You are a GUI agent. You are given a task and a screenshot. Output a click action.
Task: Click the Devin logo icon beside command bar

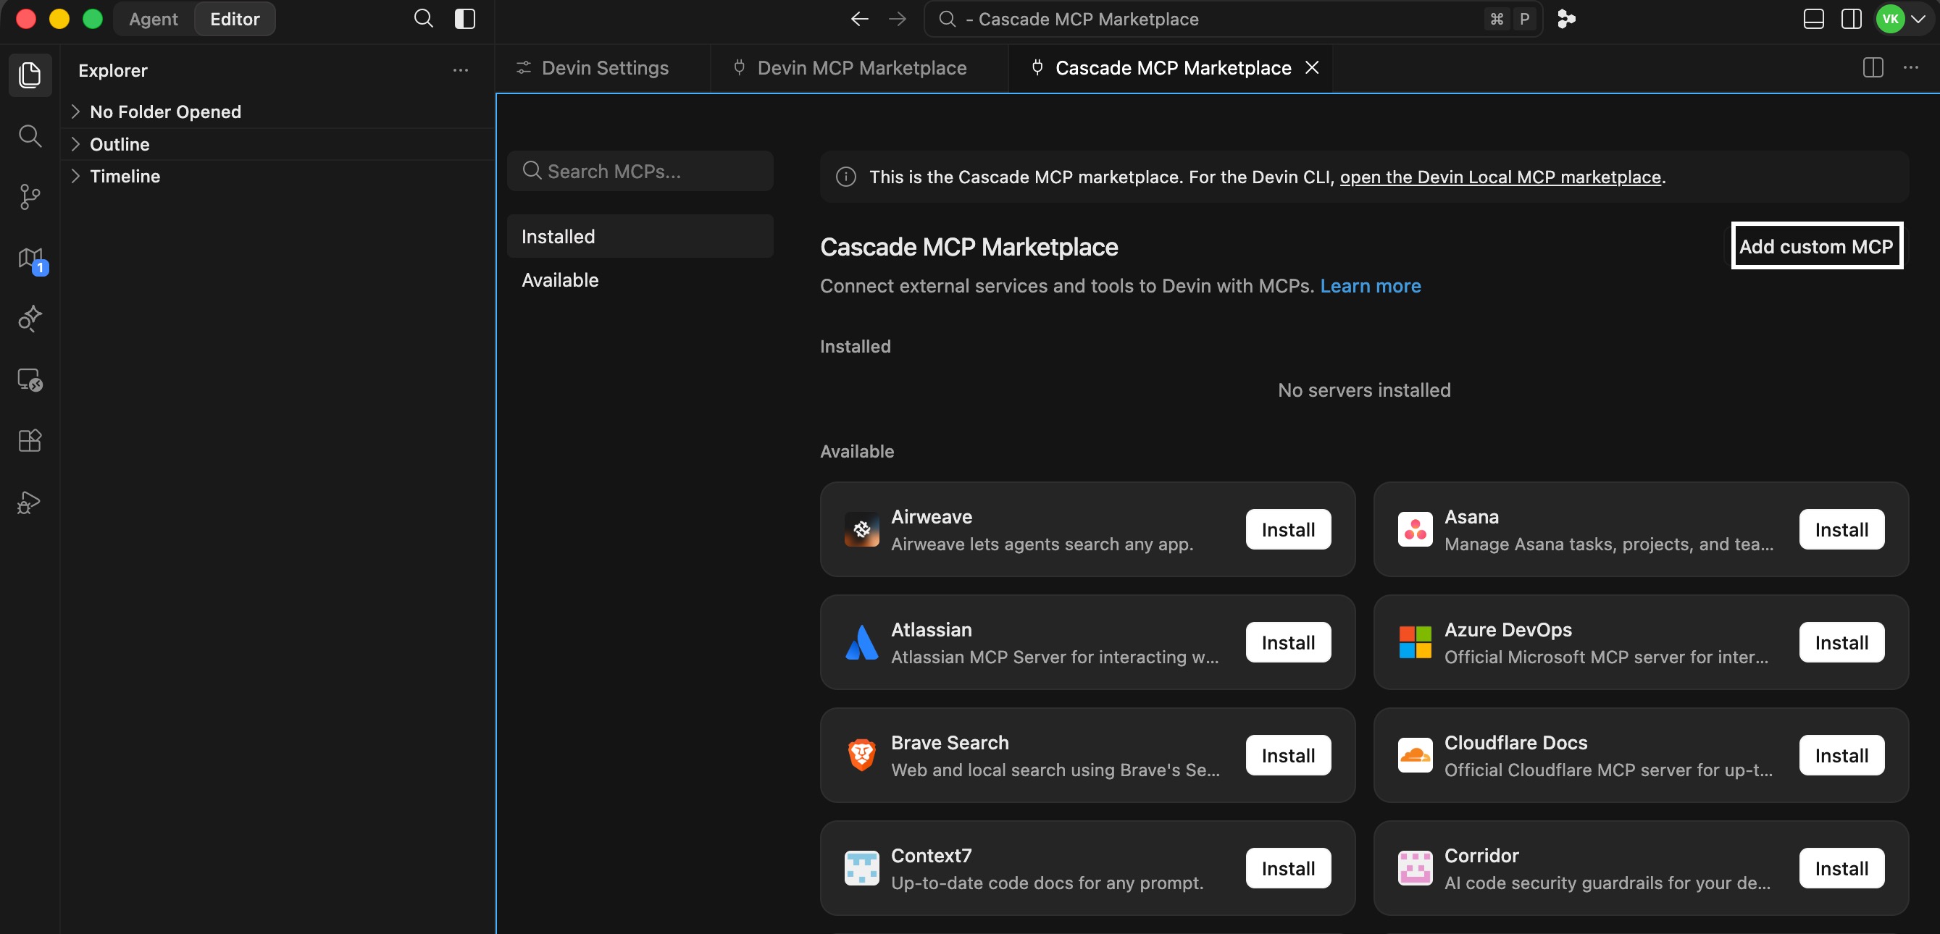point(1565,19)
